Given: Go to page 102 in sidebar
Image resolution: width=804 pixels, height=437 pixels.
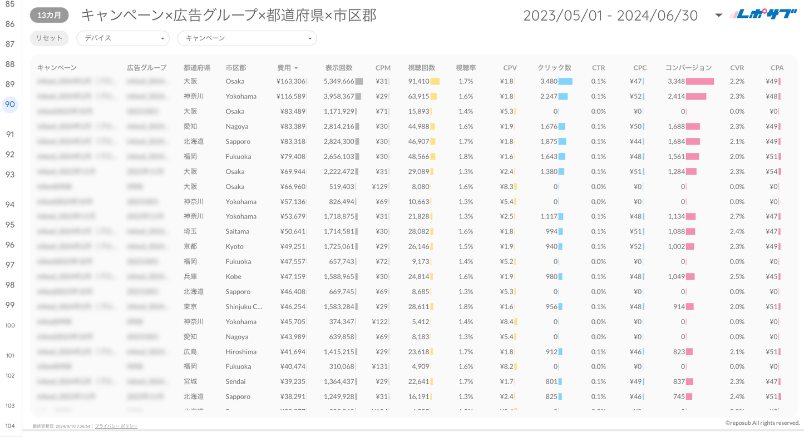Looking at the screenshot, I should [x=10, y=375].
